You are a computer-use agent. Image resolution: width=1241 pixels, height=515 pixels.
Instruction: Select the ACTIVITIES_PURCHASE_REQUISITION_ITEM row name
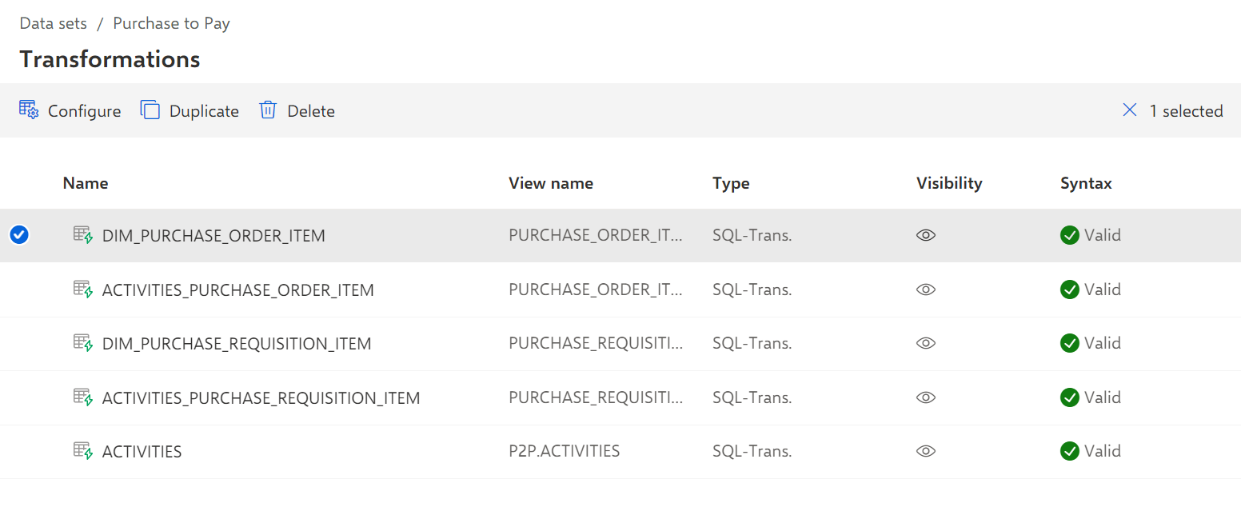(261, 397)
